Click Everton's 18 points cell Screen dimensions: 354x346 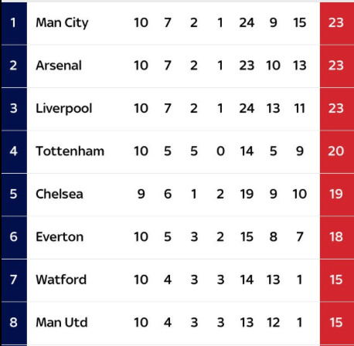click(337, 237)
